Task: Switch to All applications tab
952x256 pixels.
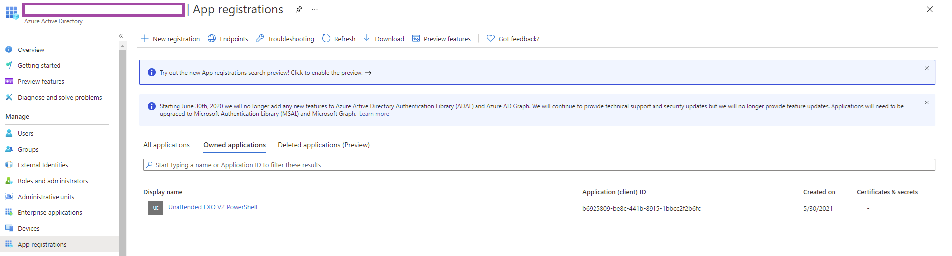Action: point(167,145)
